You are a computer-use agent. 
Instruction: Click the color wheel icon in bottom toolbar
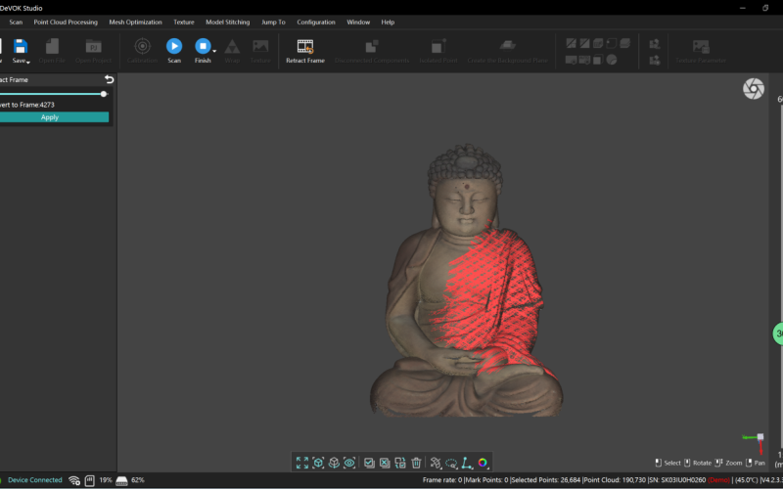[483, 463]
